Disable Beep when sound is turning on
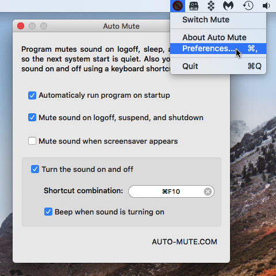This screenshot has width=276, height=276. click(48, 212)
